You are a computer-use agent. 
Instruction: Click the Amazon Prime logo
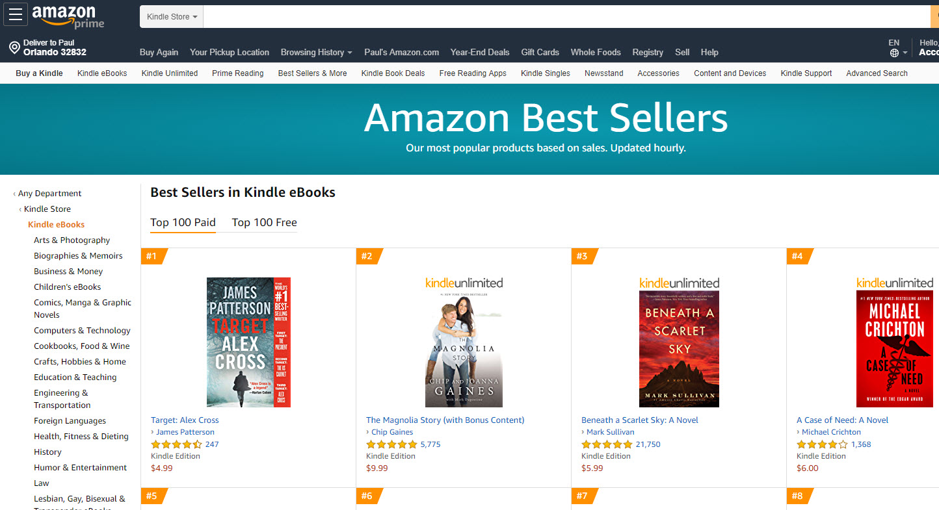coord(68,17)
